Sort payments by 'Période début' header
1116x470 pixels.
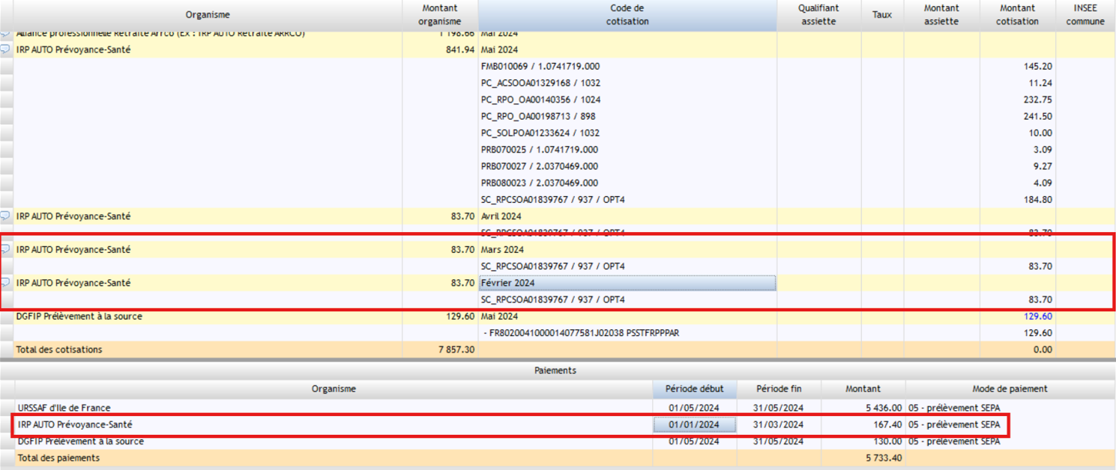tap(694, 389)
